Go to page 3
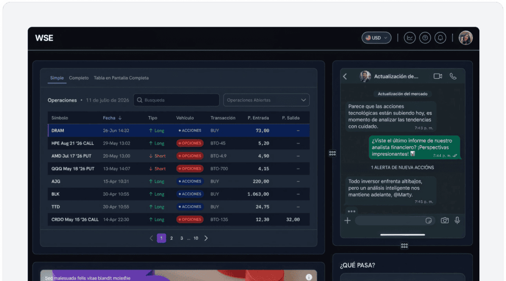This screenshot has height=281, width=506. [182, 238]
